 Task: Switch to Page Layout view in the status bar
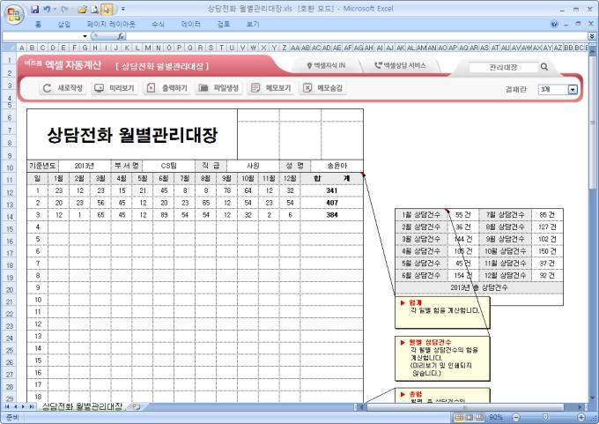click(470, 417)
